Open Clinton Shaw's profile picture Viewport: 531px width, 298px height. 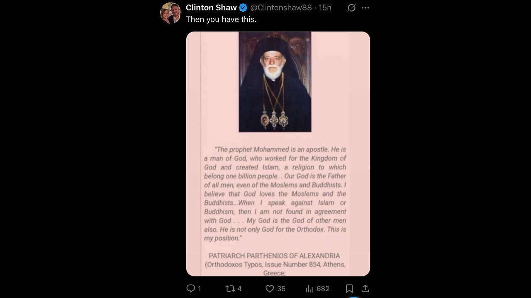click(x=171, y=13)
